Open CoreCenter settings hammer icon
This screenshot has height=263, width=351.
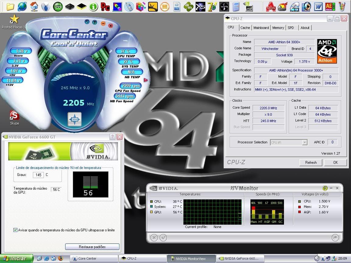click(87, 22)
